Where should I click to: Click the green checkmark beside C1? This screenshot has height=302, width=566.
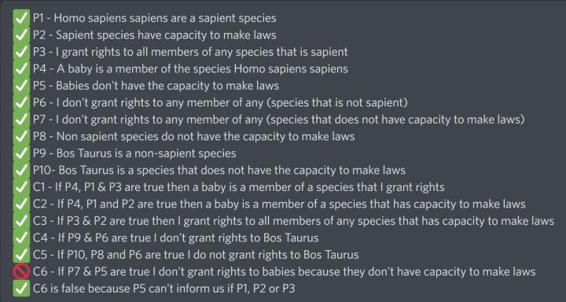[x=21, y=187]
